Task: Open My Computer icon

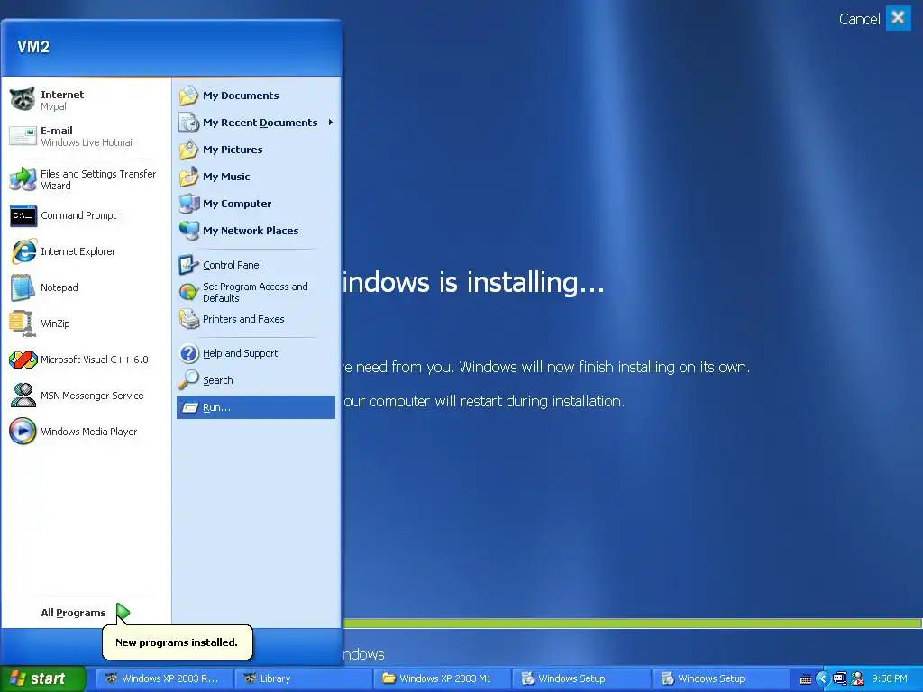Action: (189, 204)
